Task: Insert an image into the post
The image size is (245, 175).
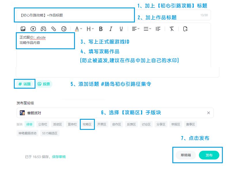Action: (x=23, y=29)
